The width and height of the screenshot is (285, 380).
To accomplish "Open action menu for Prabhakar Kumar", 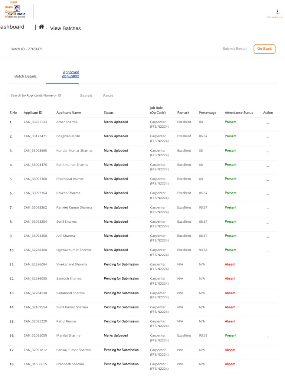I will [x=267, y=181].
